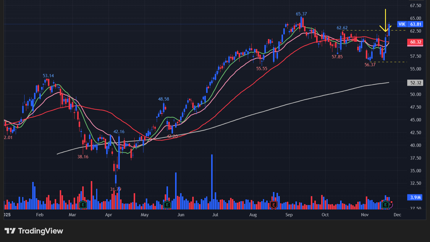Click the Dec label on time axis
430x242 pixels.
coord(397,215)
